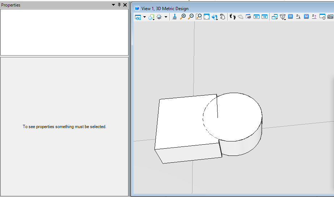Click the Clip Volume icon
The image size is (334, 197).
coord(322,17)
